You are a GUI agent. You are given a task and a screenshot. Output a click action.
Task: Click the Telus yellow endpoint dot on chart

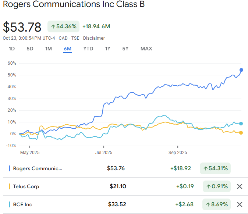241,133
